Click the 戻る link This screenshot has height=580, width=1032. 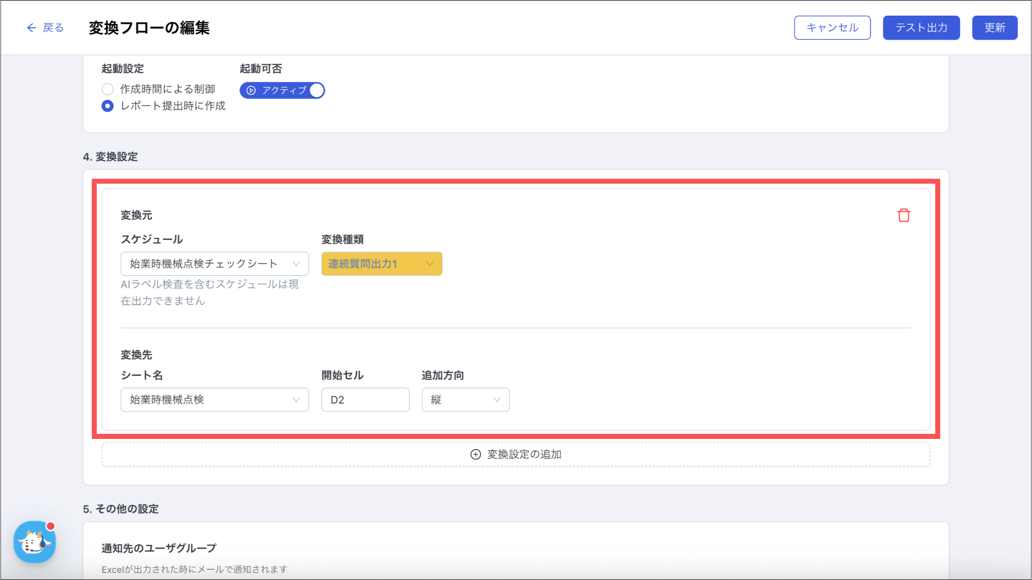(x=53, y=28)
